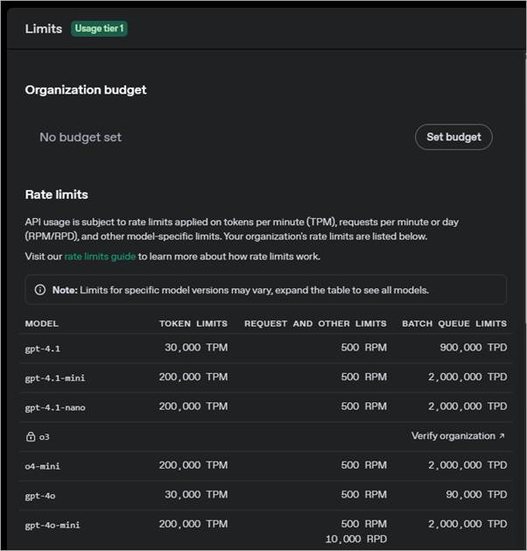Click the 90,000 TPD value for gpt-4o
The image size is (527, 551).
tap(476, 495)
